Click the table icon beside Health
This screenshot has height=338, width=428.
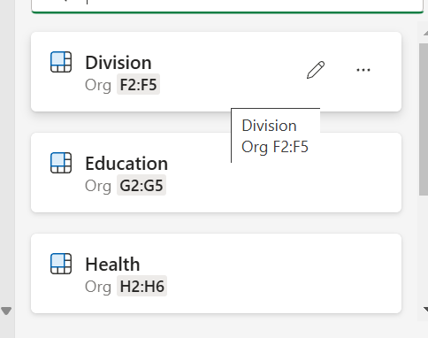point(61,264)
